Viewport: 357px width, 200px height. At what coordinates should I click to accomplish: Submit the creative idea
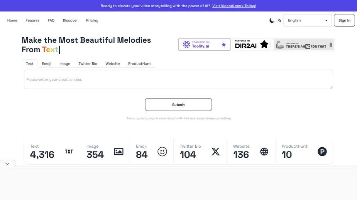pyautogui.click(x=178, y=105)
